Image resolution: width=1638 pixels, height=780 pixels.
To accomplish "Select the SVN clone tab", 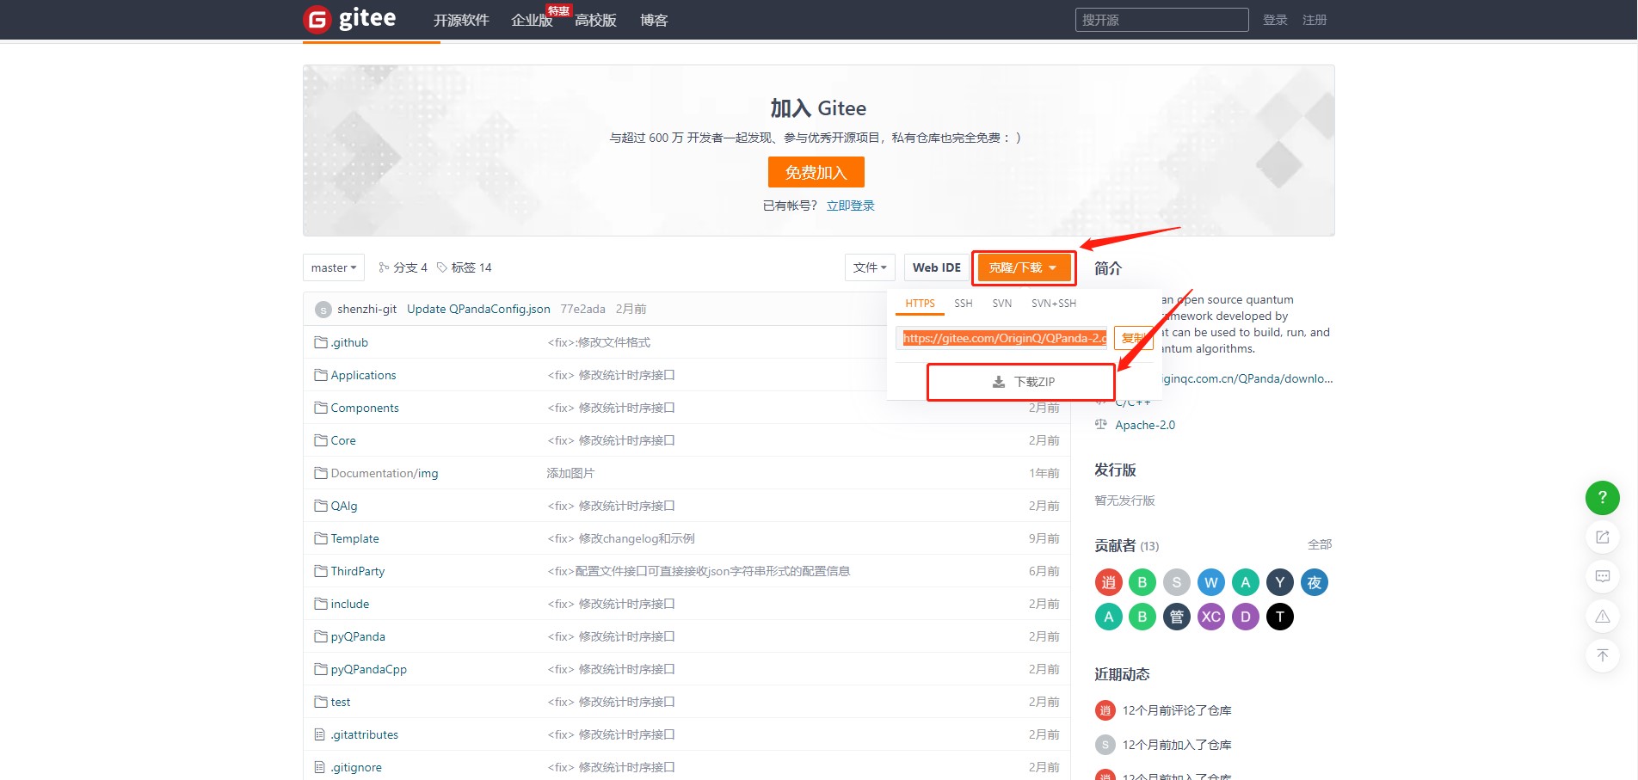I will coord(1002,304).
